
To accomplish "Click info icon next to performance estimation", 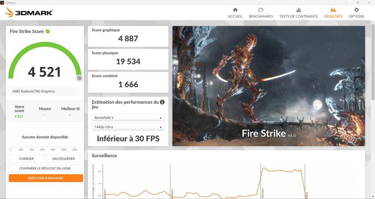I will tap(162, 102).
